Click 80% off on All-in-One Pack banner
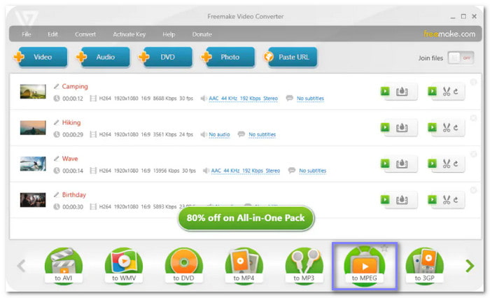490x298 pixels. (246, 218)
